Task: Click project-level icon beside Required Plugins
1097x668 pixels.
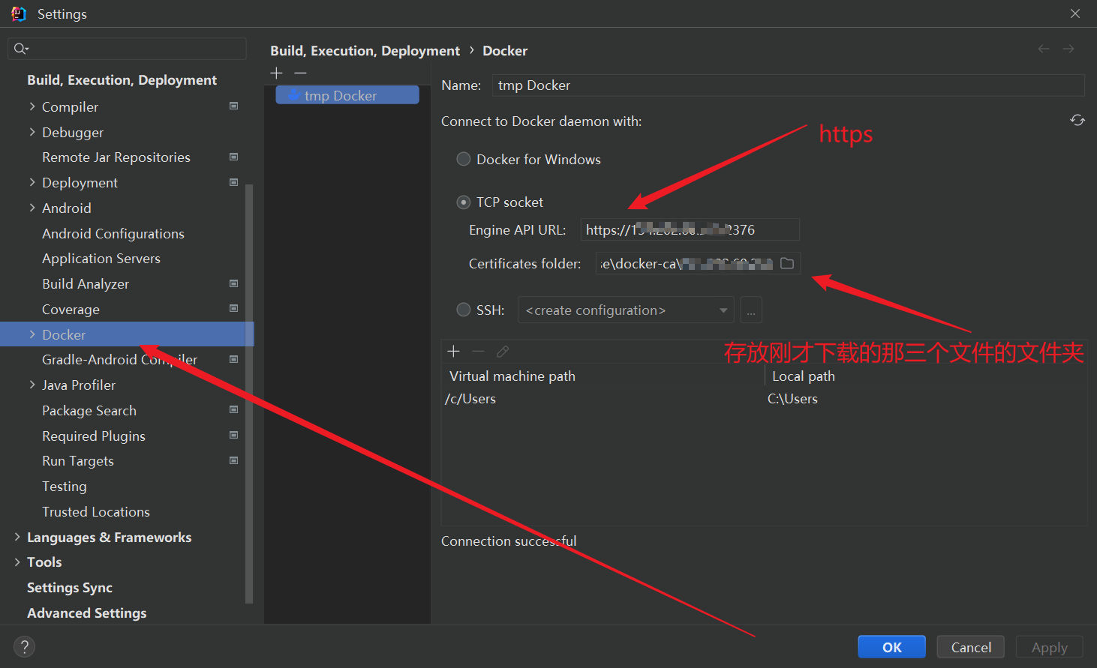Action: pos(234,435)
